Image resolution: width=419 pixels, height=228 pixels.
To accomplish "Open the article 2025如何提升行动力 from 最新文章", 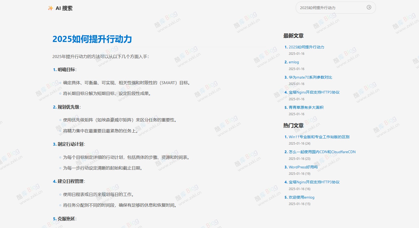I will coord(306,47).
